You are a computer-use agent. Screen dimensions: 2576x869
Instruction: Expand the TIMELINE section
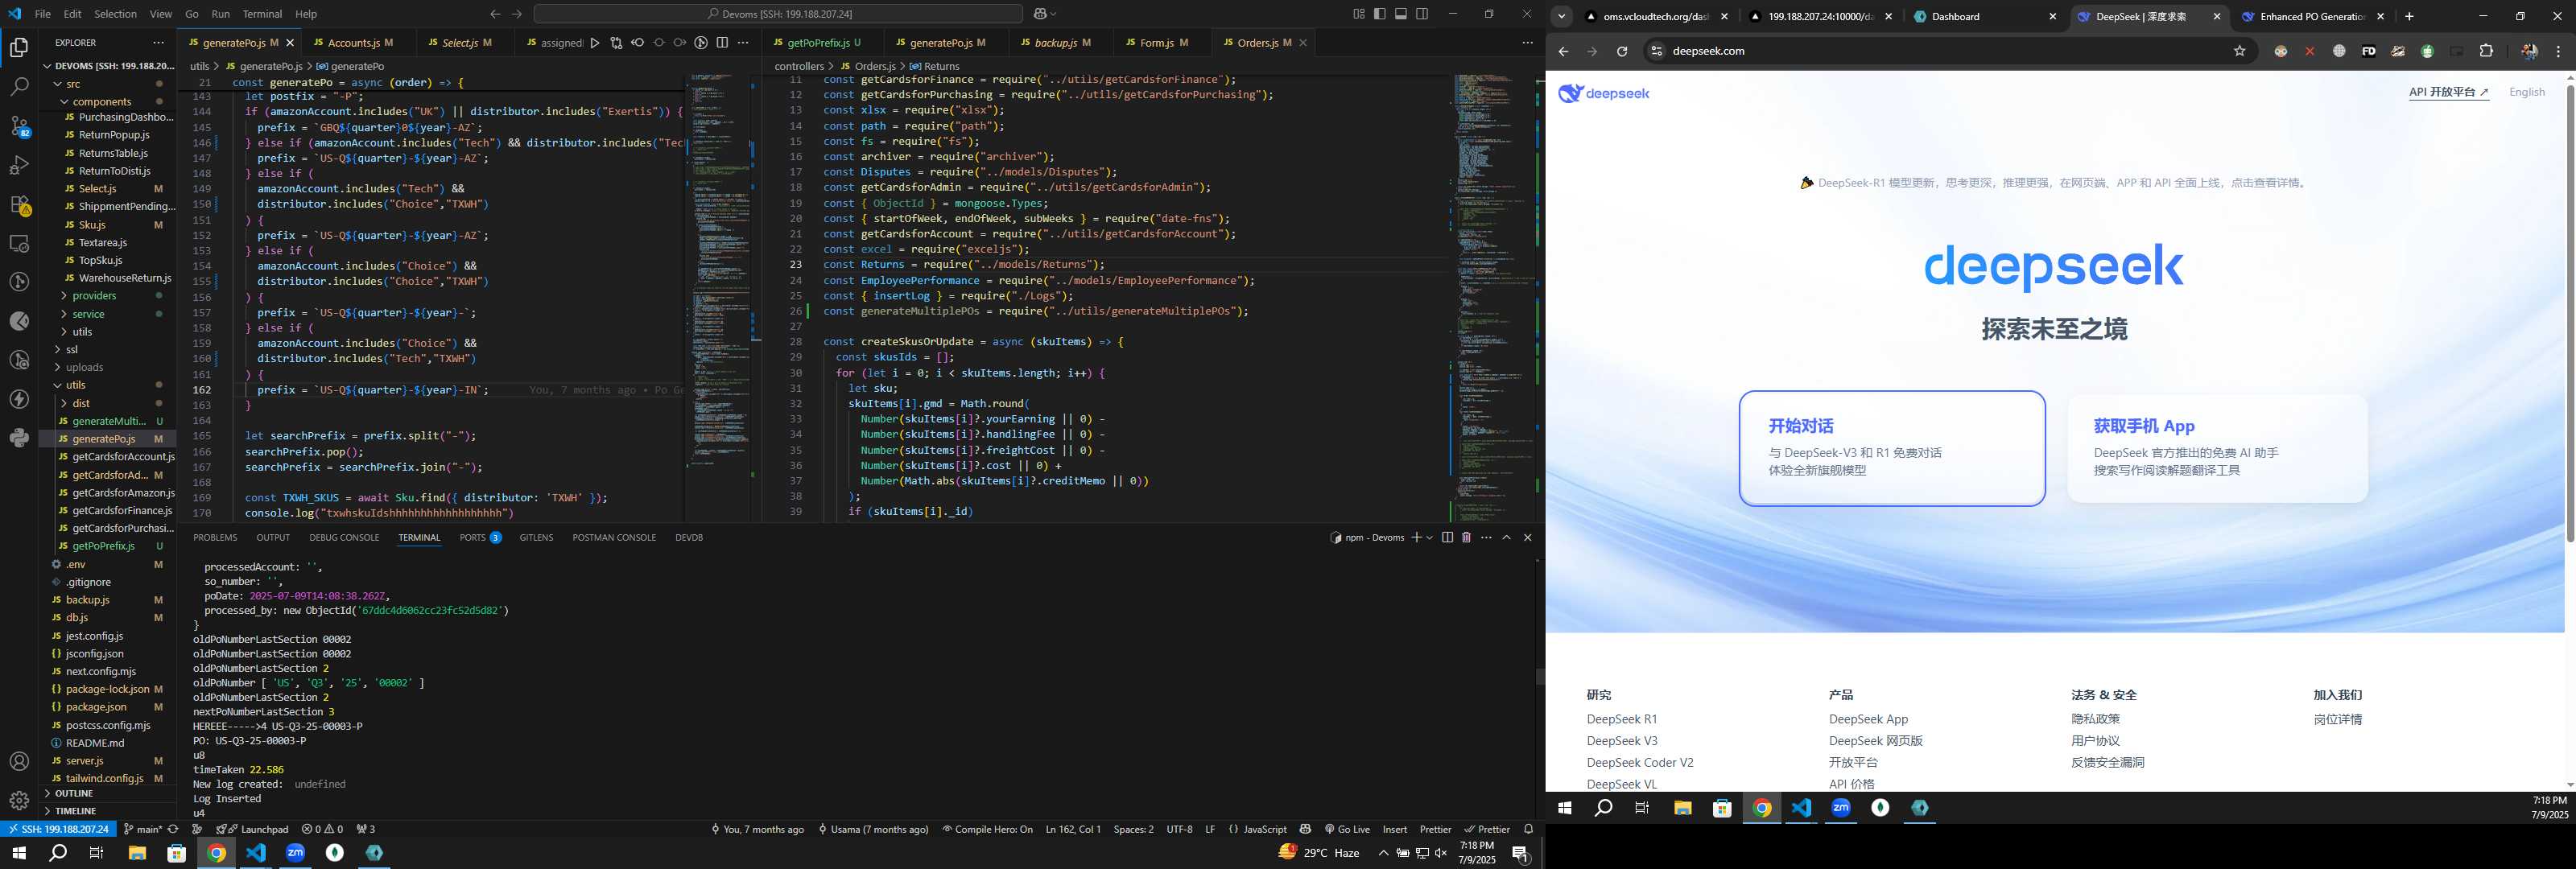(75, 811)
